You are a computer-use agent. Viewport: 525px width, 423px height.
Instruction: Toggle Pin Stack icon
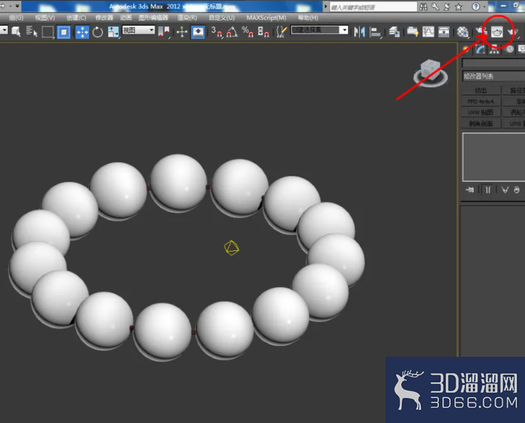(470, 190)
